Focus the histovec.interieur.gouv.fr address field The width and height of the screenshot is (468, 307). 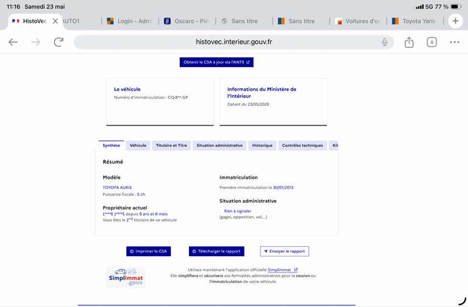click(x=233, y=42)
